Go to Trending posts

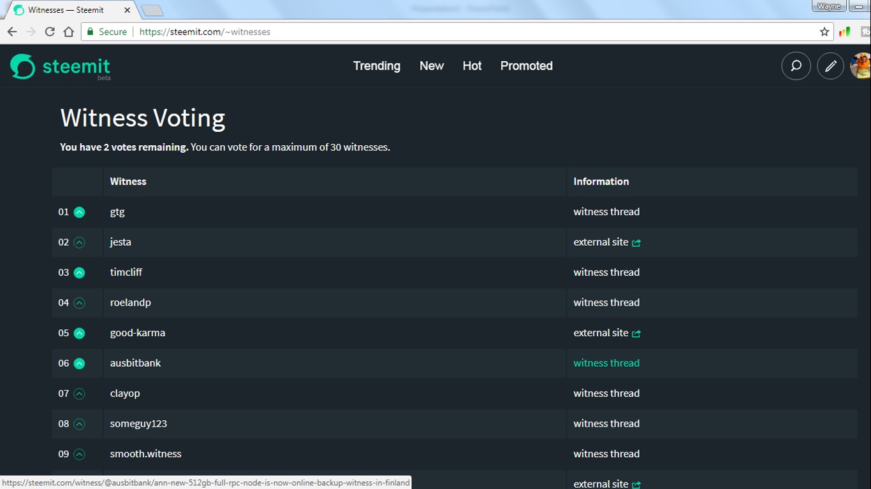pyautogui.click(x=377, y=66)
